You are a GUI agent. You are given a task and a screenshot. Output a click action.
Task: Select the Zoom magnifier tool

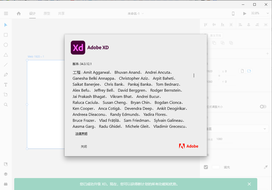pos(6,105)
